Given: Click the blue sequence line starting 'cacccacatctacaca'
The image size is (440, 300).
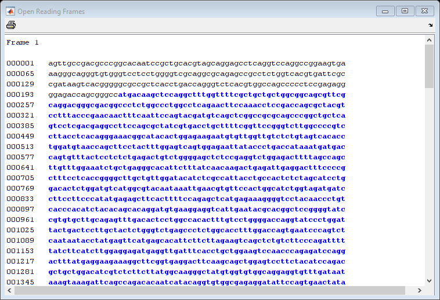Looking at the screenshot, I should [x=197, y=209].
